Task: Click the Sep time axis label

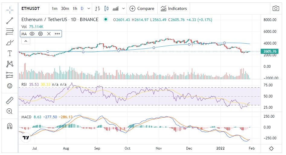Action: coord(97,148)
